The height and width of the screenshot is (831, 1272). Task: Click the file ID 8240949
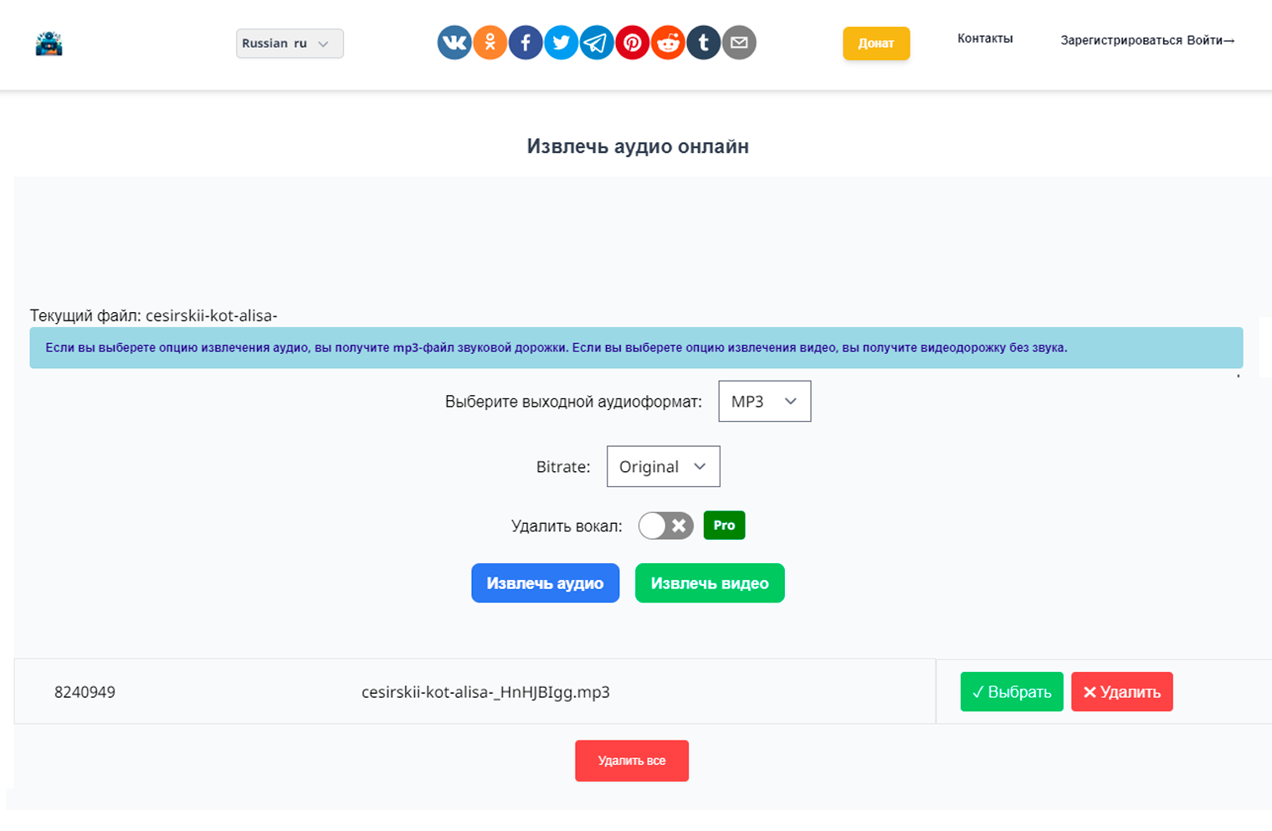pyautogui.click(x=85, y=692)
